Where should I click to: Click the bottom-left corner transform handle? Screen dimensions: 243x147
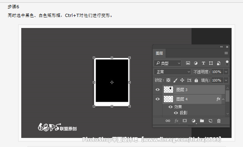point(94,106)
